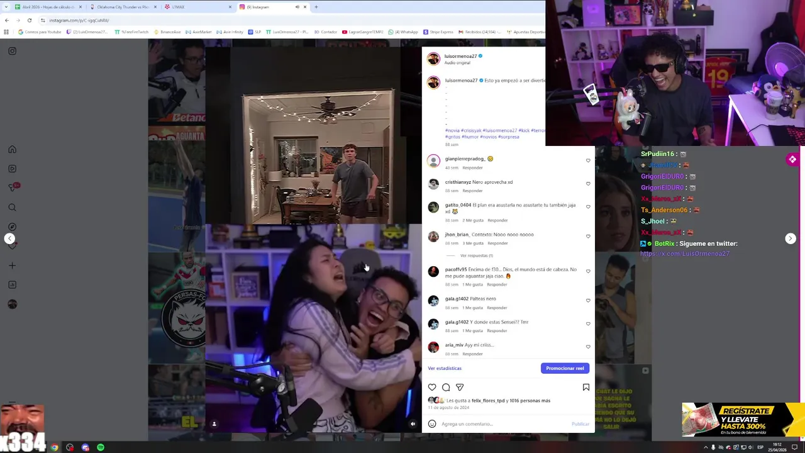805x453 pixels.
Task: Like aria_miv comment heart
Action: (x=588, y=347)
